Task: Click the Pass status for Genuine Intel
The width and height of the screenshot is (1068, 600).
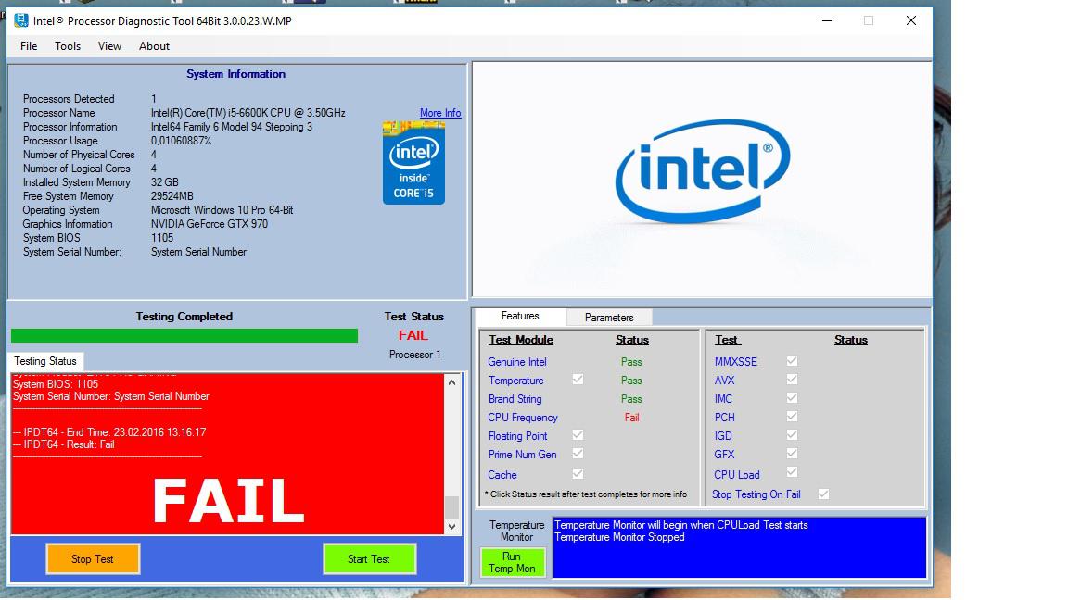Action: 631,362
